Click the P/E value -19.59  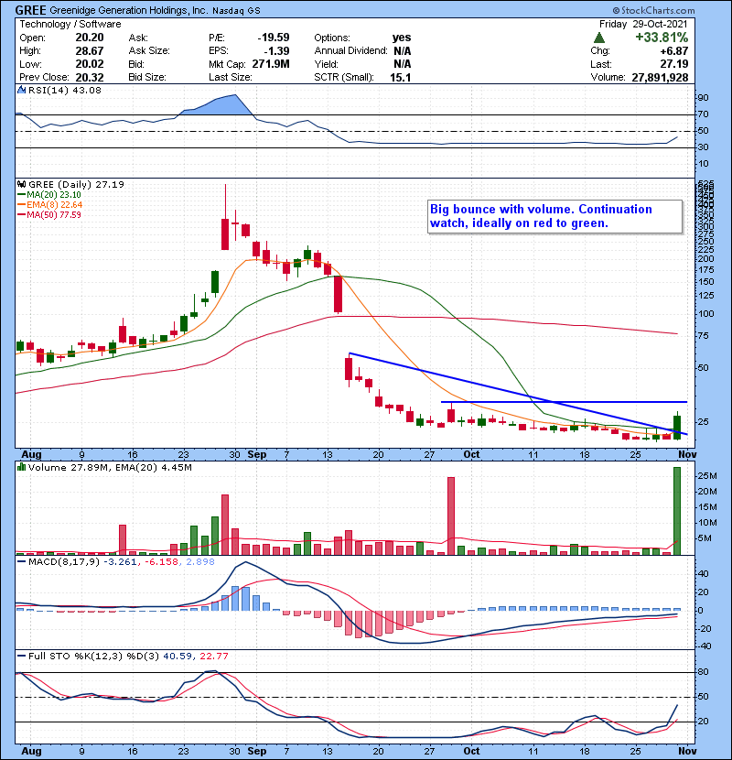pyautogui.click(x=274, y=38)
